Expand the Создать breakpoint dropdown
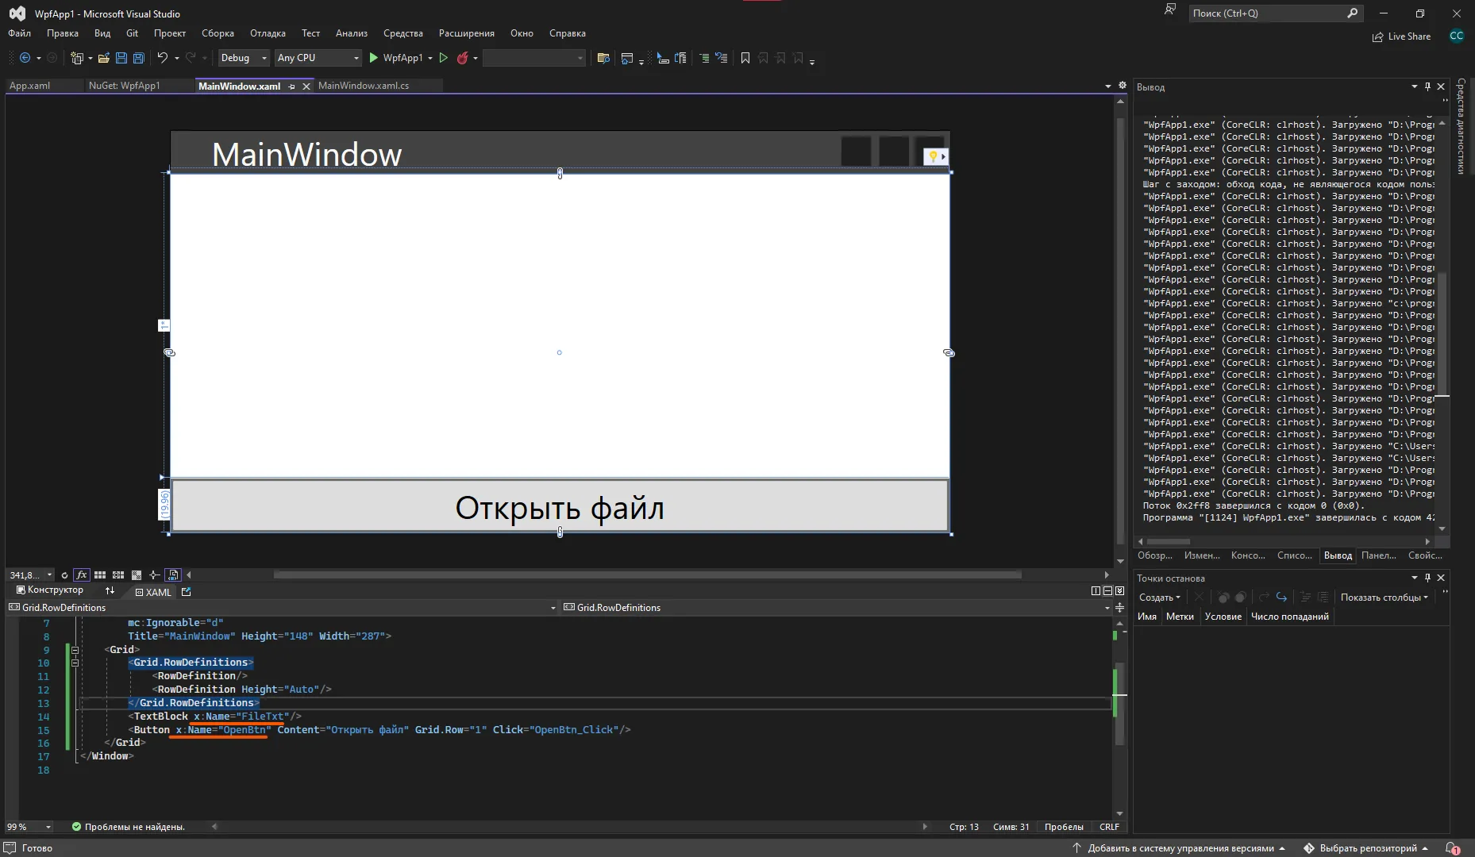This screenshot has height=857, width=1475. point(1160,598)
